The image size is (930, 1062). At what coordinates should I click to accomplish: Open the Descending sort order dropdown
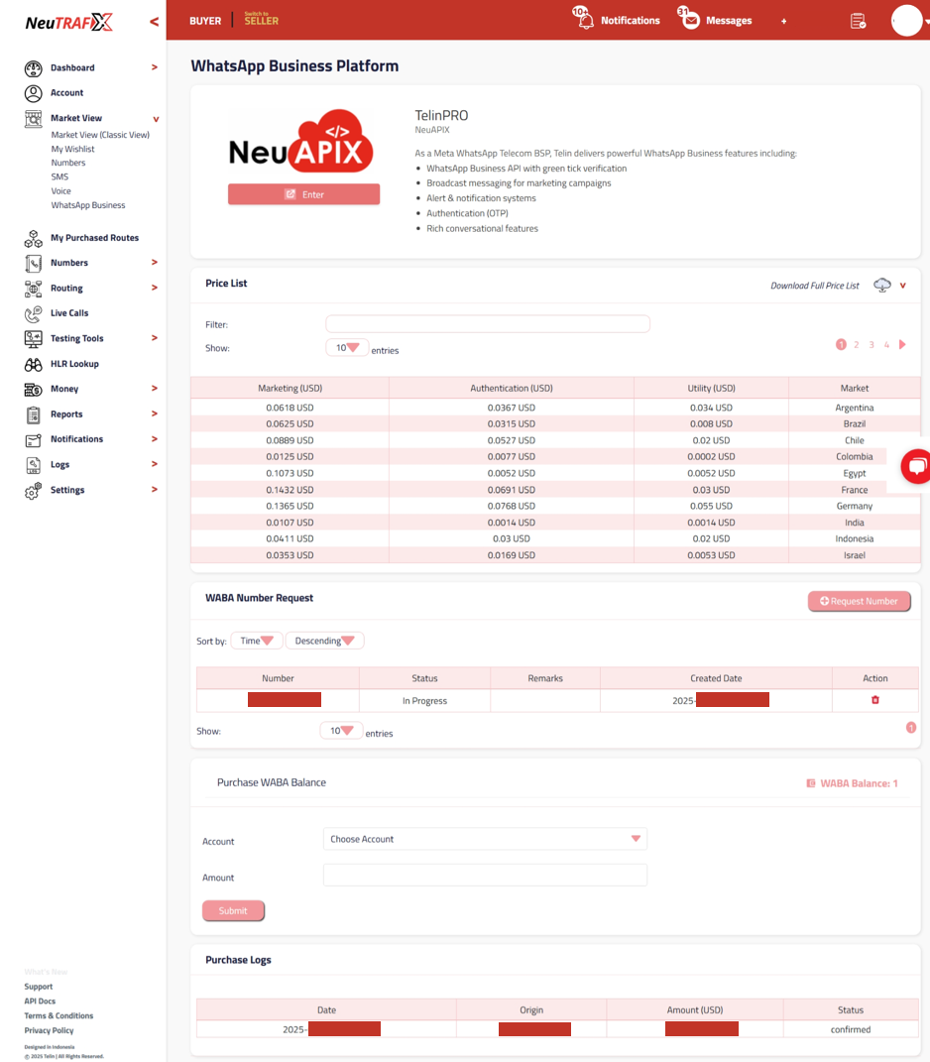click(324, 641)
